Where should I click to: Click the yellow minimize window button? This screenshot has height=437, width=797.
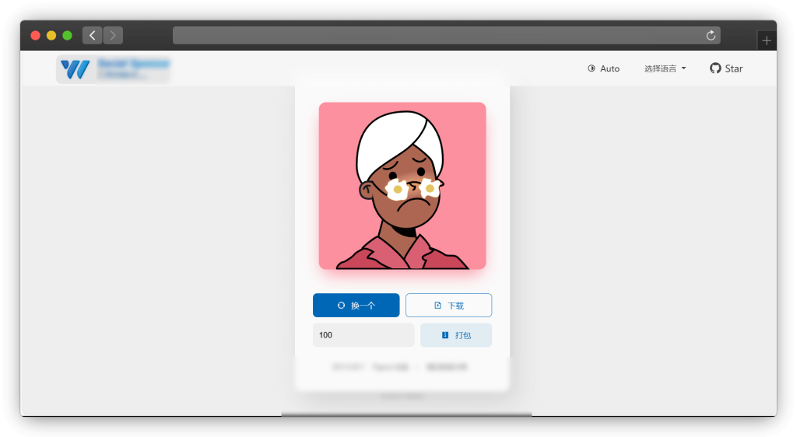(x=51, y=35)
